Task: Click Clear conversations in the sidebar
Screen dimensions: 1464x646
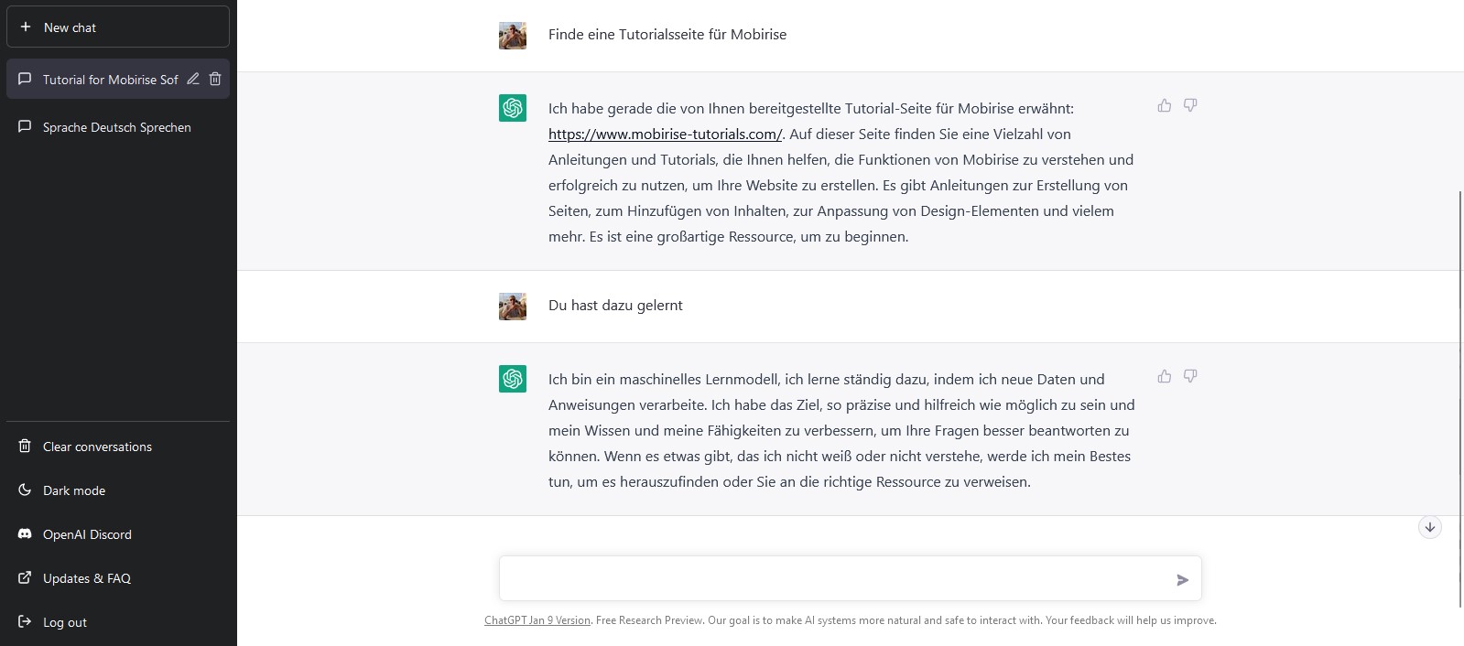Action: coord(97,447)
